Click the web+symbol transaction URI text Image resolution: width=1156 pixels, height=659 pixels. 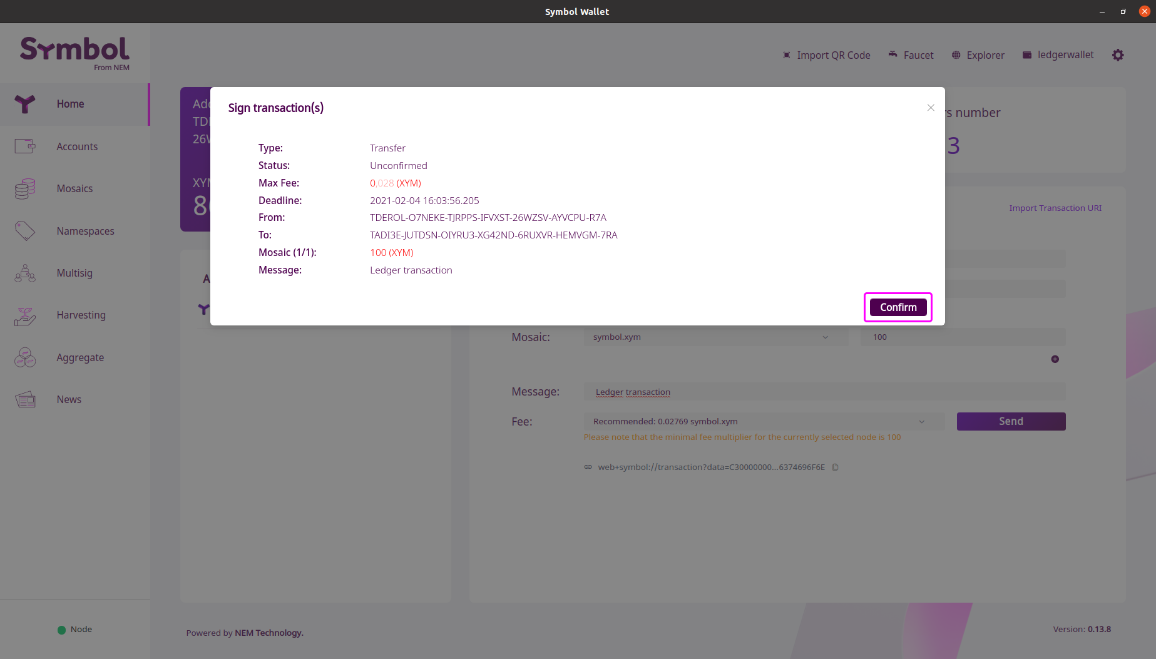711,467
